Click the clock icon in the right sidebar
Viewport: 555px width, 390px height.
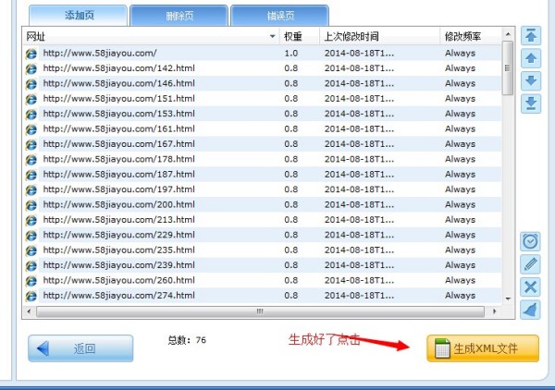click(x=531, y=241)
